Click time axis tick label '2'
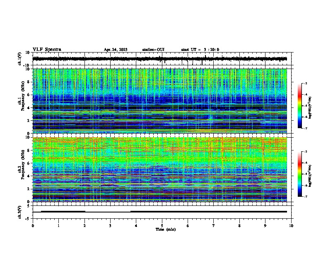This screenshot has width=328, height=253. click(84, 226)
